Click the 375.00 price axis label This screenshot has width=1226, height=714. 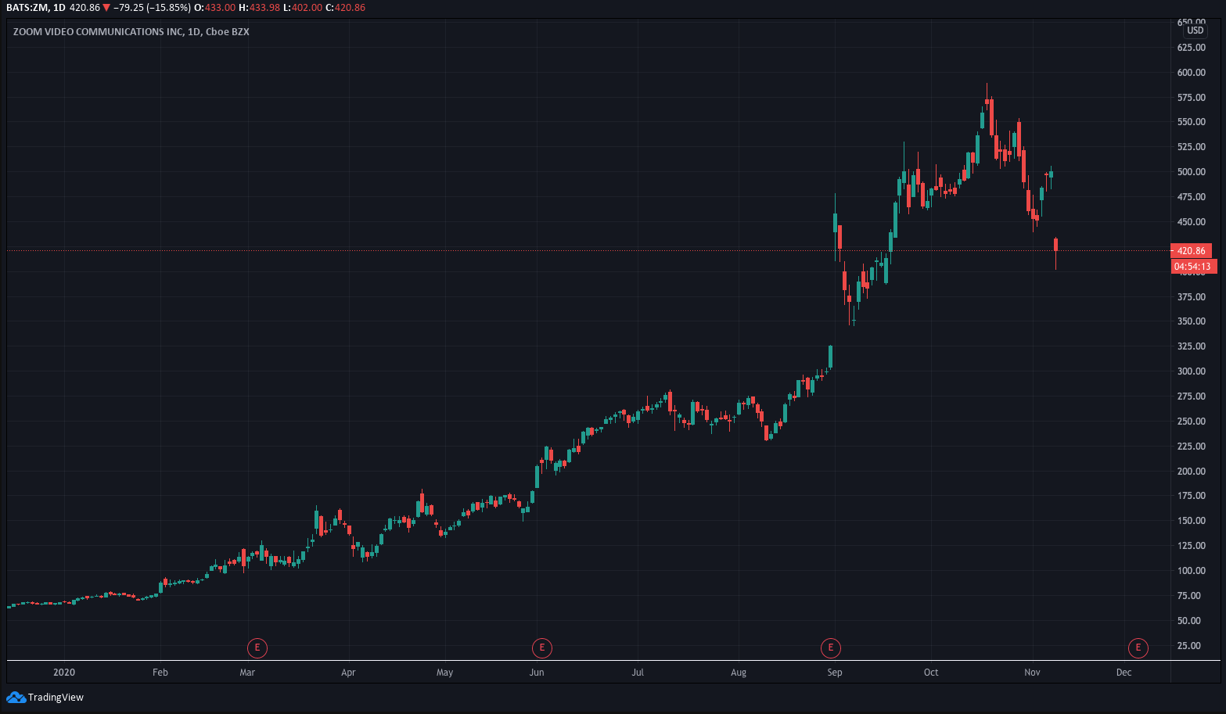point(1192,297)
